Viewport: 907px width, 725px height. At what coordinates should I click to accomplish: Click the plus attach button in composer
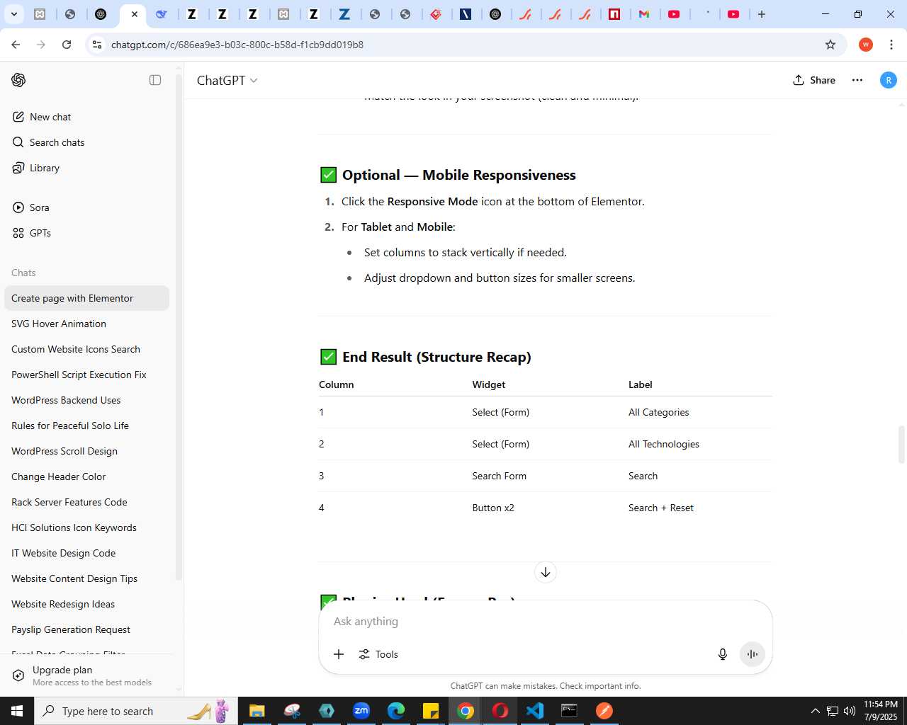pyautogui.click(x=339, y=654)
